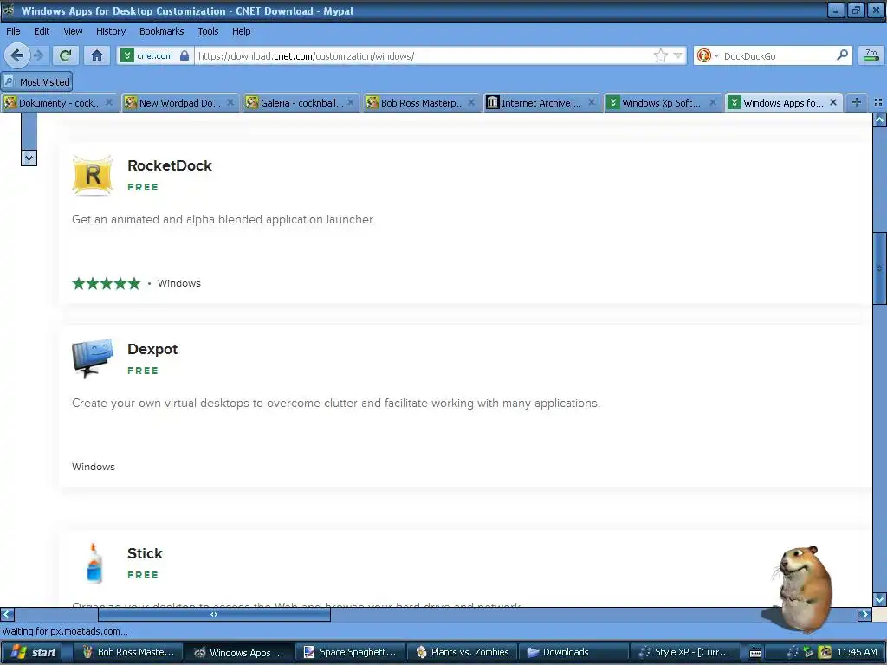Open the Edit menu
Viewport: 887px width, 665px height.
tap(42, 31)
